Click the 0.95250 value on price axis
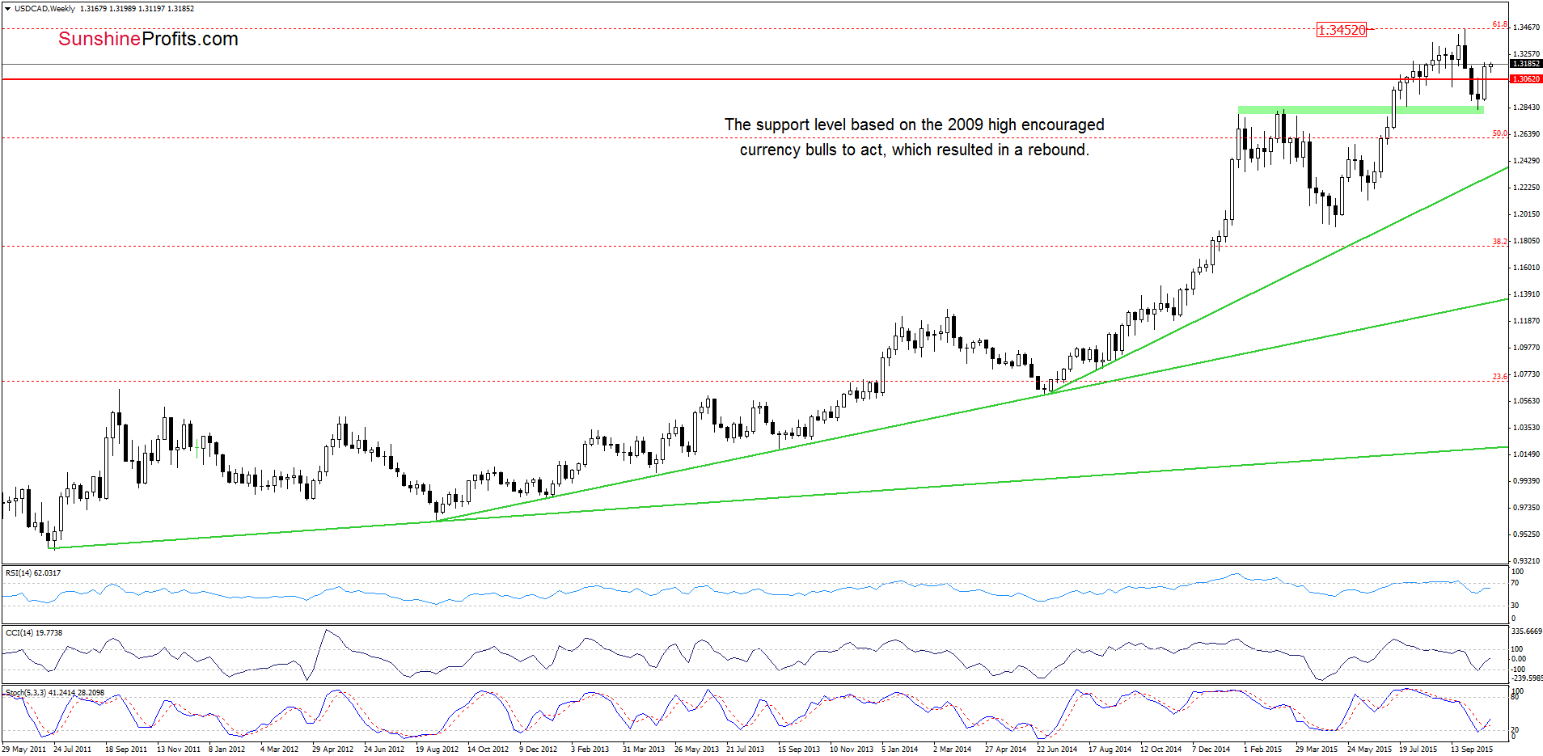This screenshot has width=1543, height=756. 1526,534
